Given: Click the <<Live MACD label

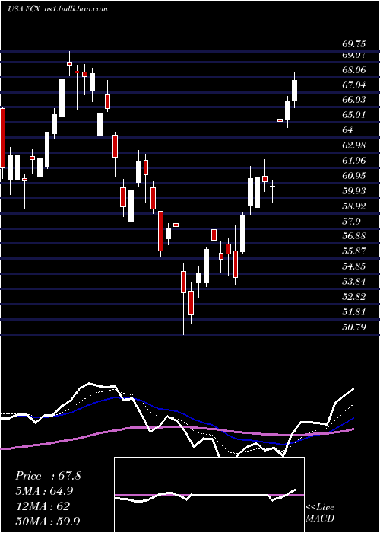Looking at the screenshot, I should click(320, 512).
